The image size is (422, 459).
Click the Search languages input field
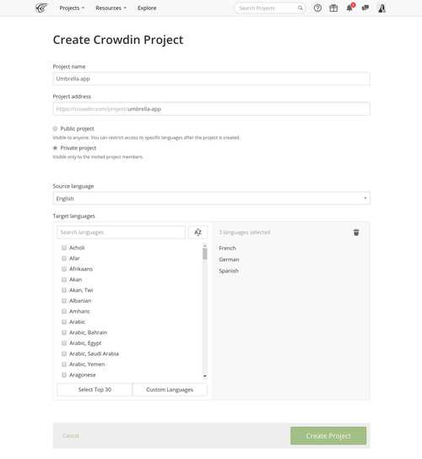click(x=121, y=232)
